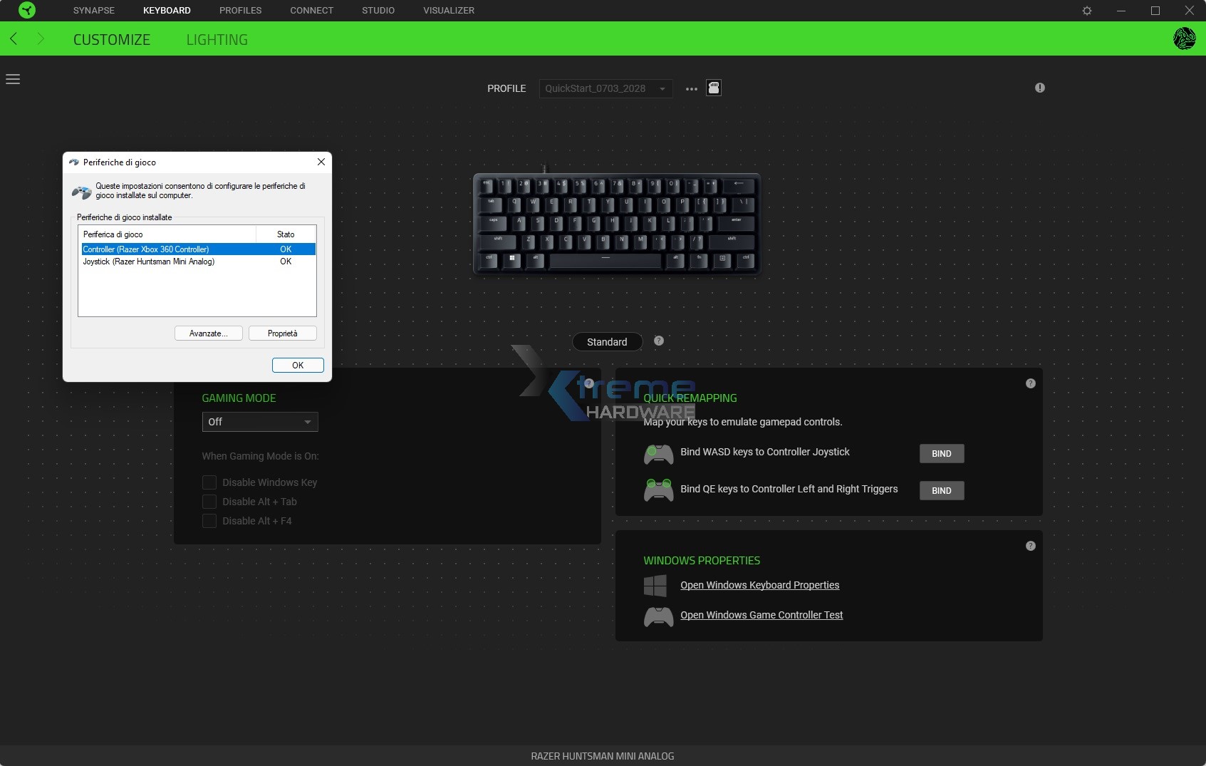
Task: Open the hamburger sidebar menu
Action: pos(13,78)
